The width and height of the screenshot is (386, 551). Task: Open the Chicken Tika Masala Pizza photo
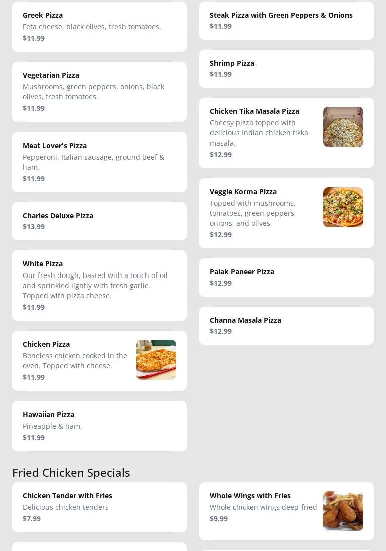click(343, 127)
